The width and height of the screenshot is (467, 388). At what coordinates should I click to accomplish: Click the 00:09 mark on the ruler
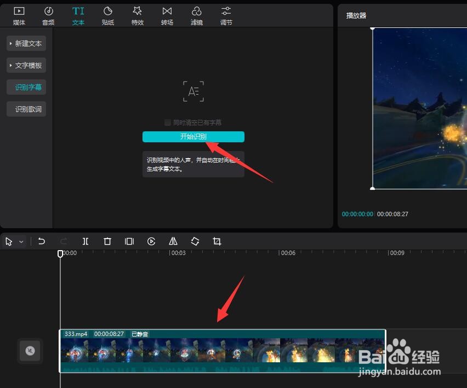pos(397,253)
